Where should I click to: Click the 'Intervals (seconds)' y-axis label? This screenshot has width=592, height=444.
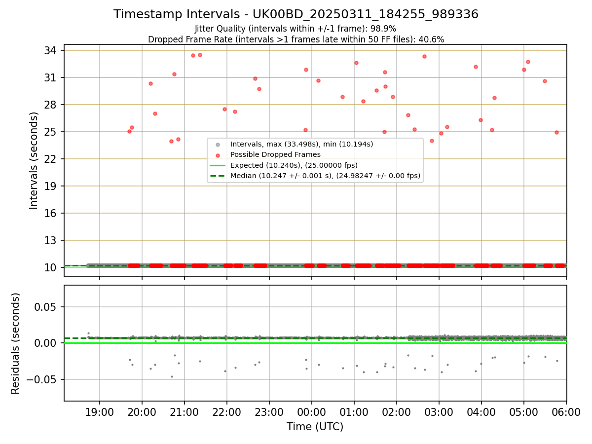(x=34, y=160)
